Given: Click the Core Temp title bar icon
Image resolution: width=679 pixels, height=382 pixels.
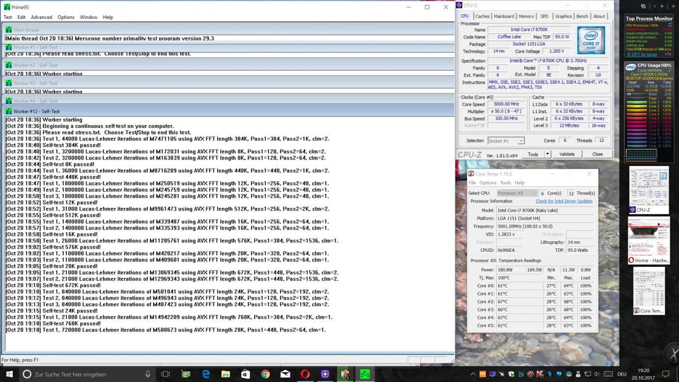Looking at the screenshot, I should [x=471, y=174].
